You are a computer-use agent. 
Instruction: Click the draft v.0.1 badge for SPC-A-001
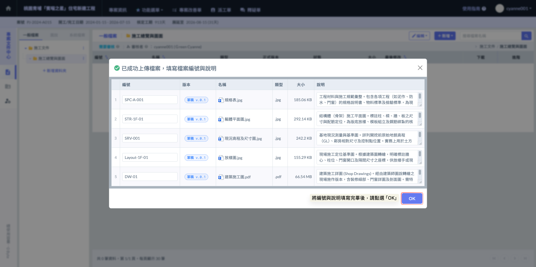tap(196, 100)
